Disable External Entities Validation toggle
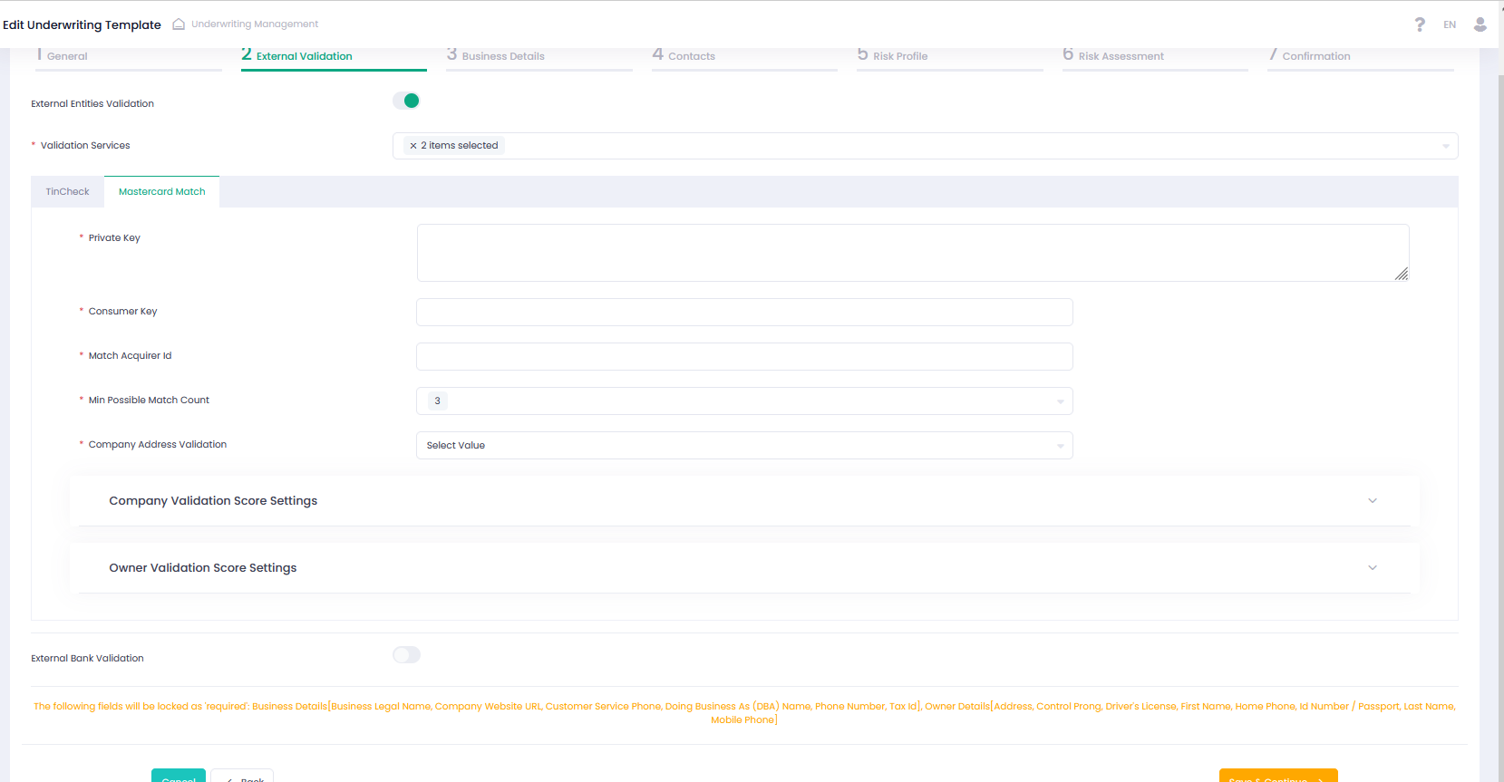Screen dimensions: 1504x782 pyautogui.click(x=406, y=101)
